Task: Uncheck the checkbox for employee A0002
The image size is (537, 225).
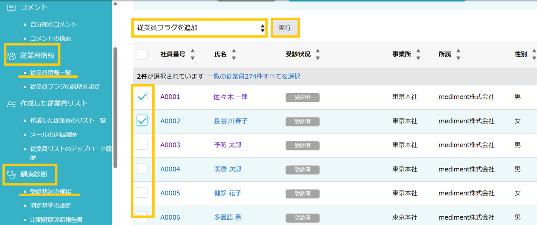Action: coord(142,120)
